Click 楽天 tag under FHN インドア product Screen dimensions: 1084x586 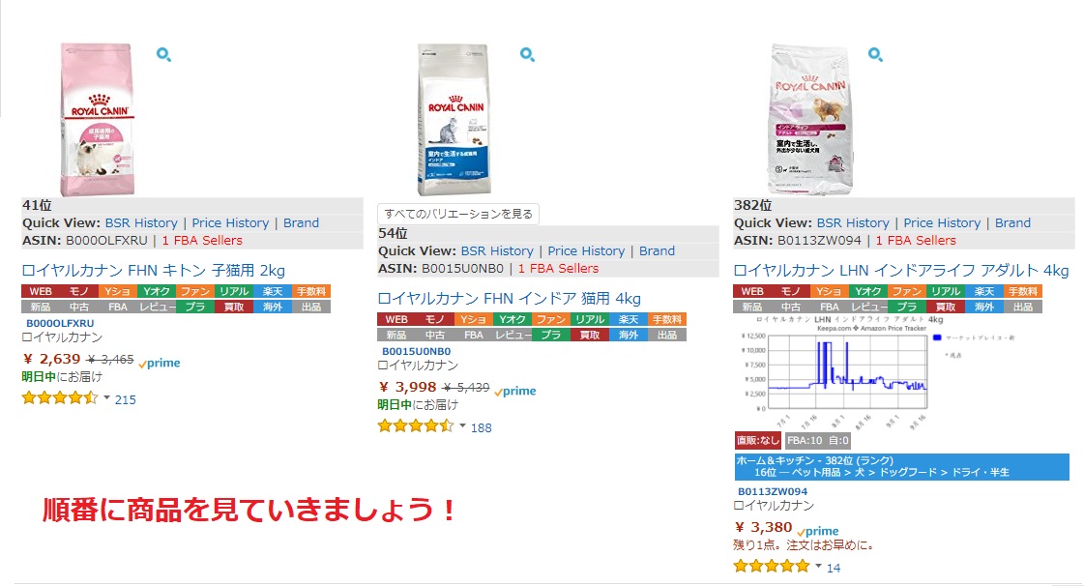pyautogui.click(x=629, y=319)
